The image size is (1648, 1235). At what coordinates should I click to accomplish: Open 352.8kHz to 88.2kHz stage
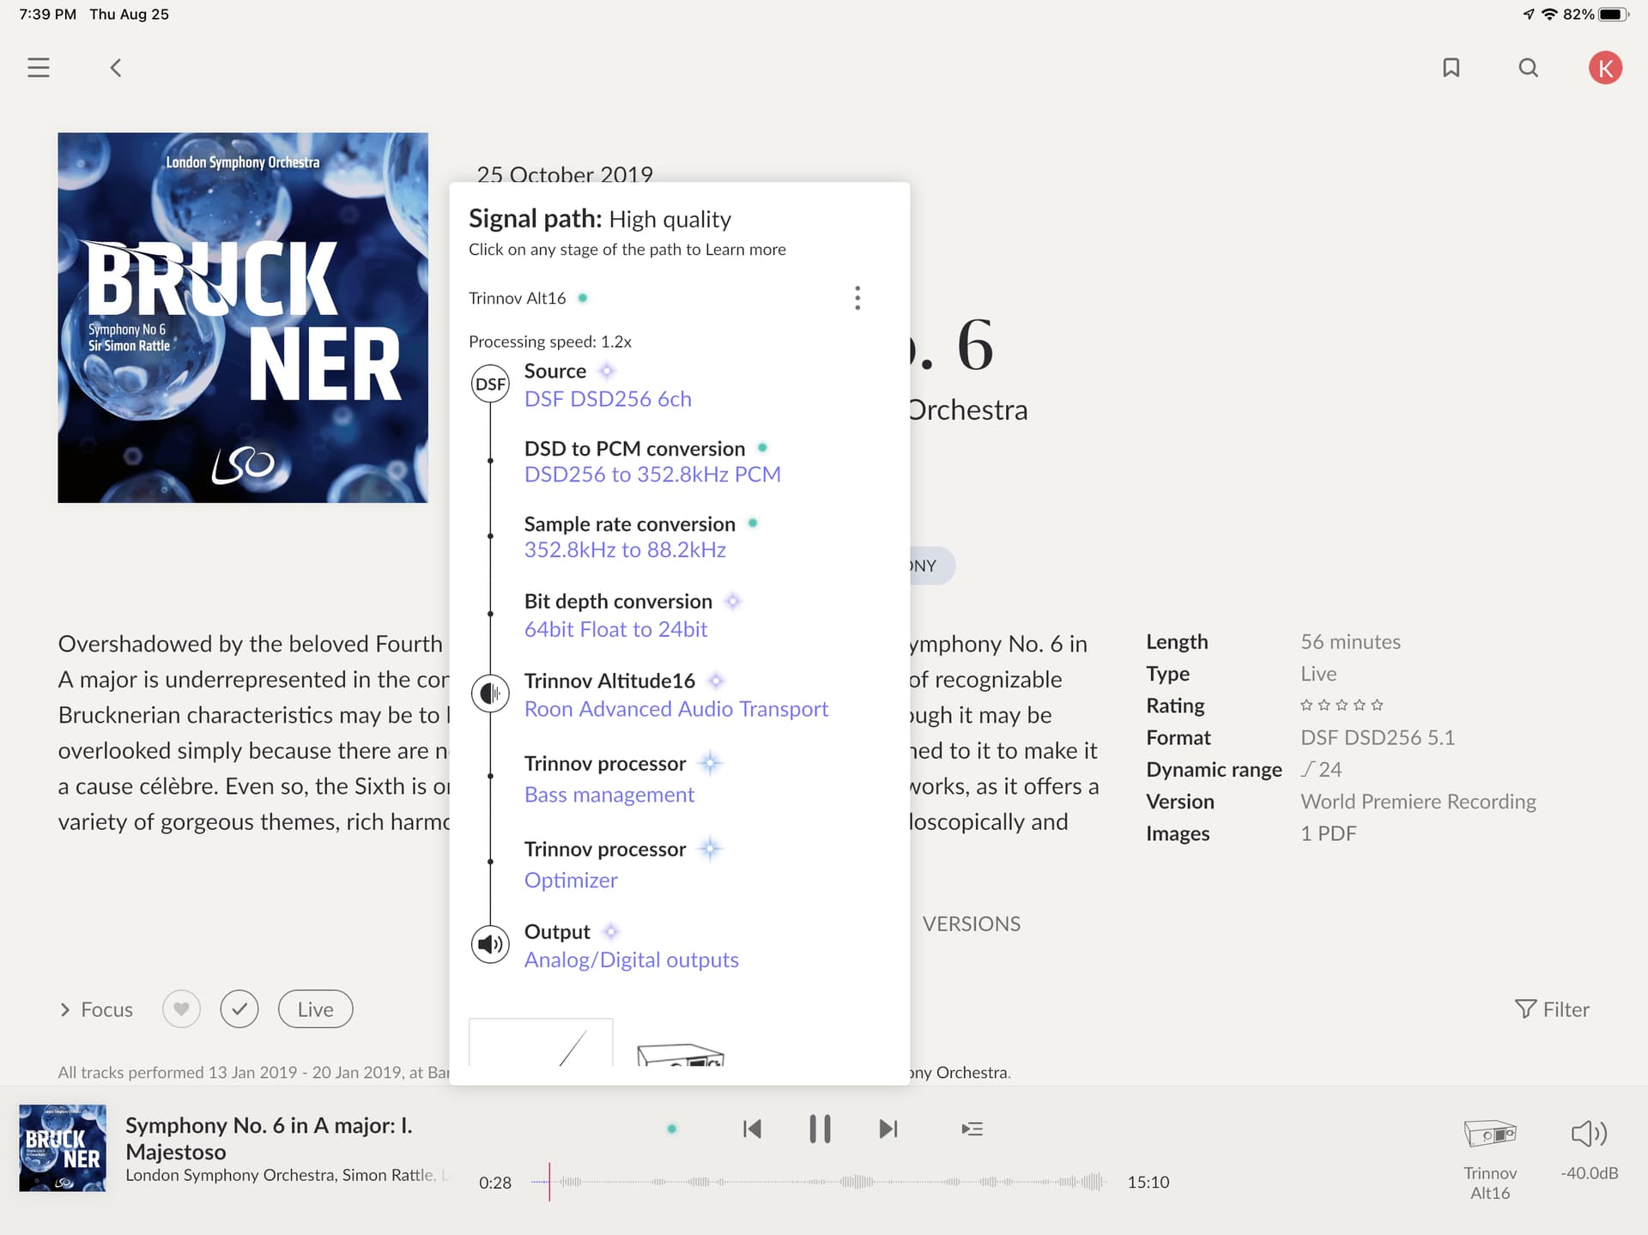pos(625,550)
